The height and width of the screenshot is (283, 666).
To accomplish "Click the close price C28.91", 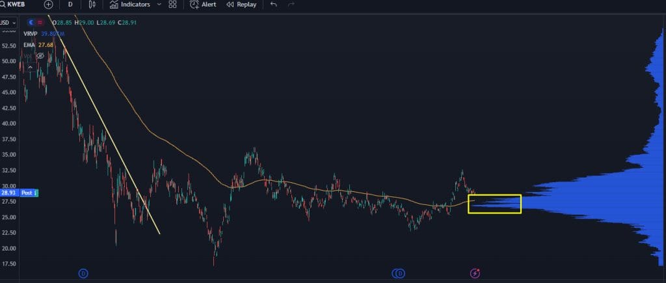I will pos(127,22).
